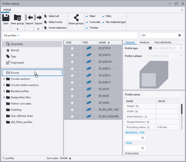Screen dimensions: 186x162
Task: Switch to the General tab
Action: click(x=130, y=42)
